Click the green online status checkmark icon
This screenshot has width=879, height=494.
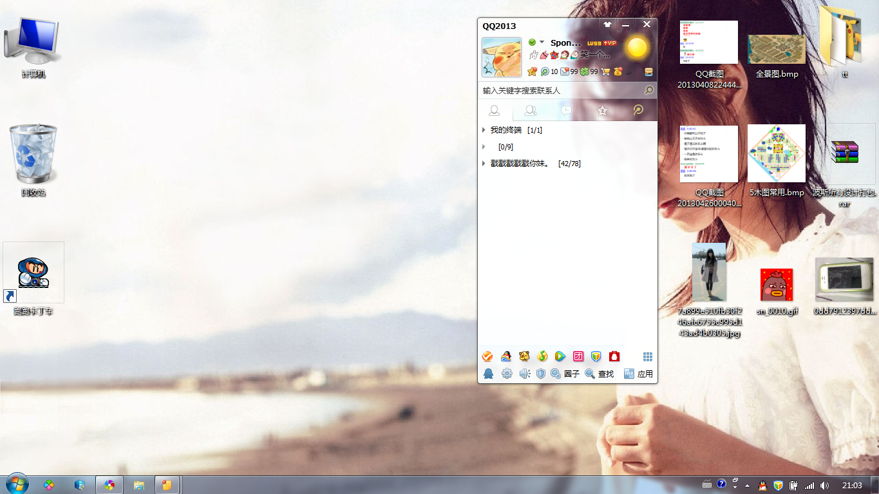(532, 43)
